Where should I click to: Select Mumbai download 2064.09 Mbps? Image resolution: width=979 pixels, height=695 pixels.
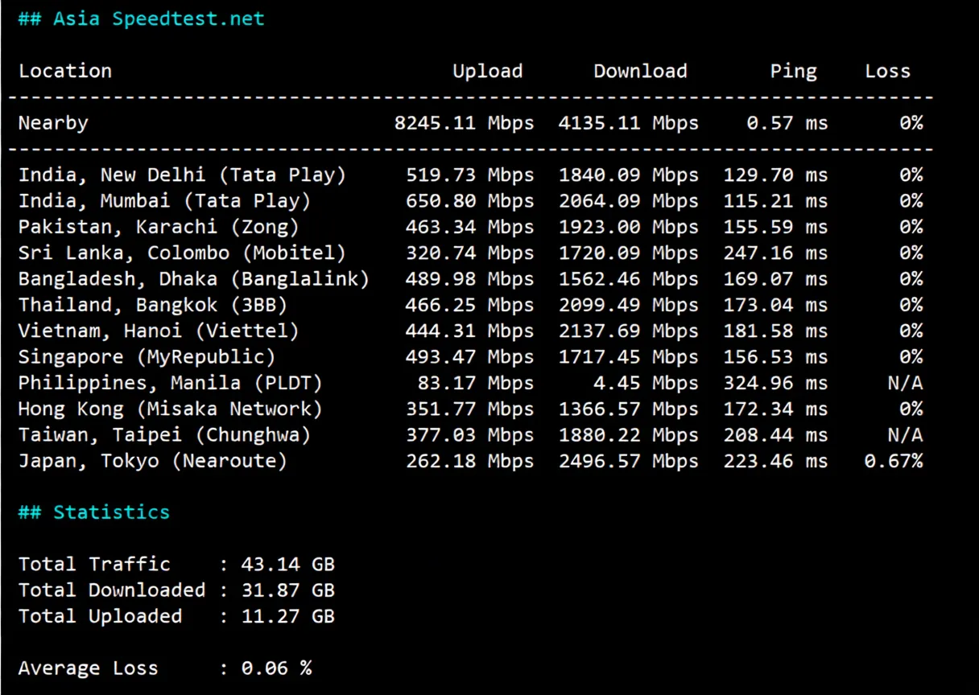coord(629,201)
